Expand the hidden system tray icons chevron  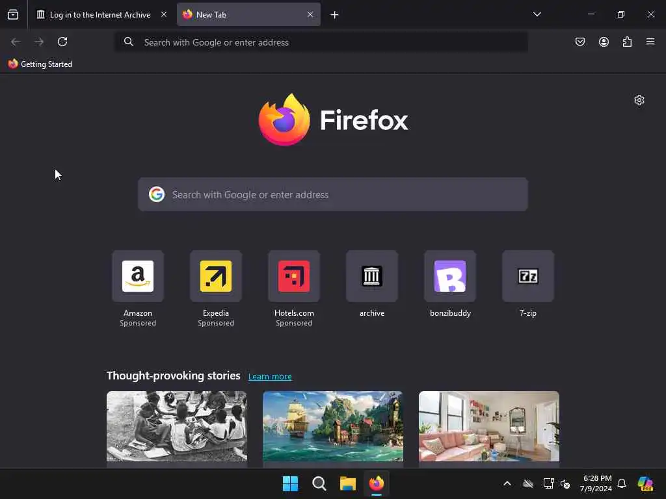coord(507,483)
